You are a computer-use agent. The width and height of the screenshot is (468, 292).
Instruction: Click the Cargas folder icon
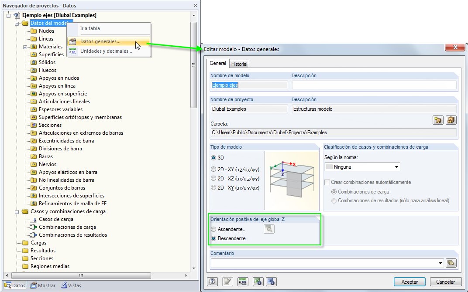pyautogui.click(x=25, y=243)
